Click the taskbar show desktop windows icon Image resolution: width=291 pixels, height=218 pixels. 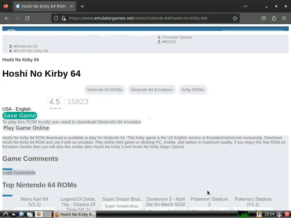click(30, 214)
